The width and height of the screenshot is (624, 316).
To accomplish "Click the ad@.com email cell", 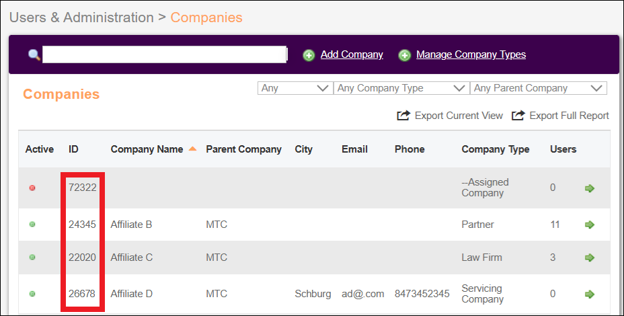I will tap(363, 294).
